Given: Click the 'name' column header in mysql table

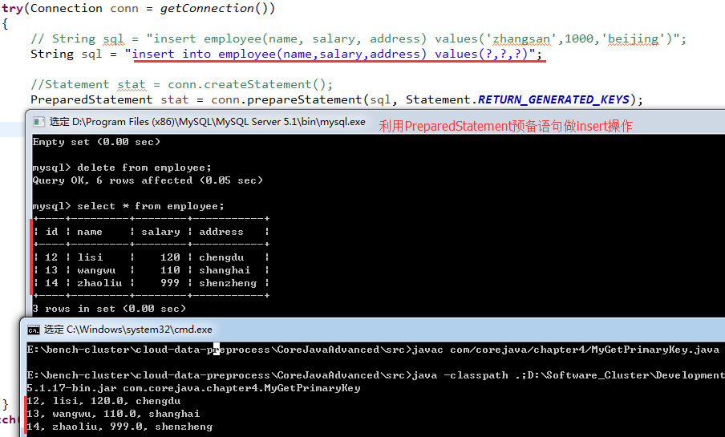Looking at the screenshot, I should click(90, 232).
